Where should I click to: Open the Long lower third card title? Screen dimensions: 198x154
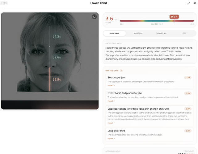[116, 131]
